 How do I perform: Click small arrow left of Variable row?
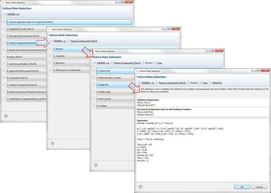pos(93,106)
